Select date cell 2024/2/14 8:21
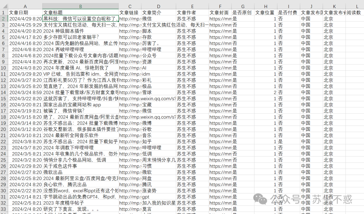Screen dimensions: 364x214 (25, 197)
